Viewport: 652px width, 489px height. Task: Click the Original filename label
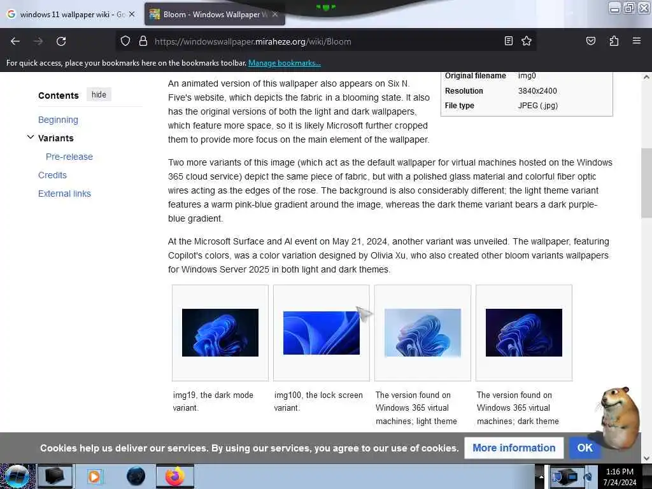(475, 76)
